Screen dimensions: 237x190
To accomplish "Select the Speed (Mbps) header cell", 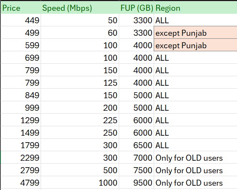I will [80, 8].
